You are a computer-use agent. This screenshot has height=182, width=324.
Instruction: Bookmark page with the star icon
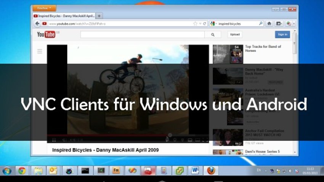click(195, 24)
